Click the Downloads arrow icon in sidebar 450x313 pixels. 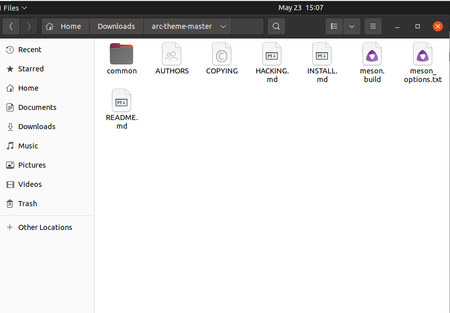[10, 127]
